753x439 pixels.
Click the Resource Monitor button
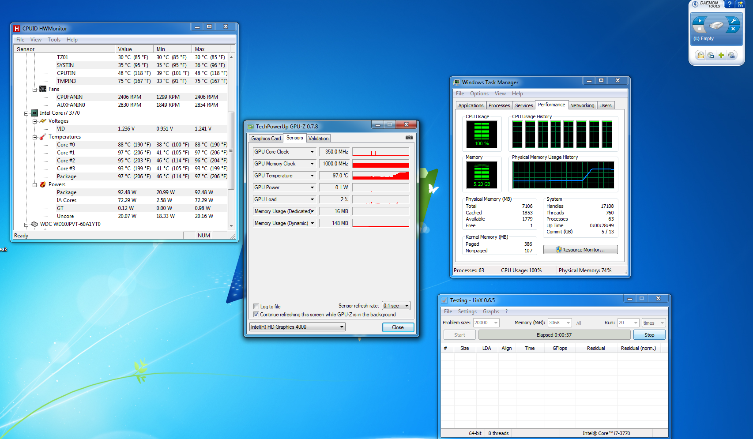(580, 250)
